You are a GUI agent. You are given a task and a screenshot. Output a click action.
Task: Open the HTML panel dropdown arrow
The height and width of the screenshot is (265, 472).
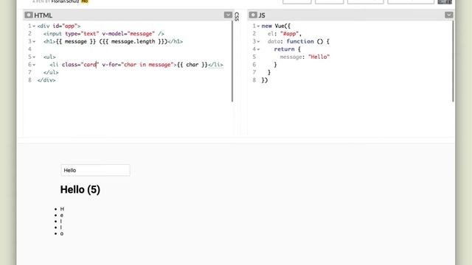click(228, 15)
